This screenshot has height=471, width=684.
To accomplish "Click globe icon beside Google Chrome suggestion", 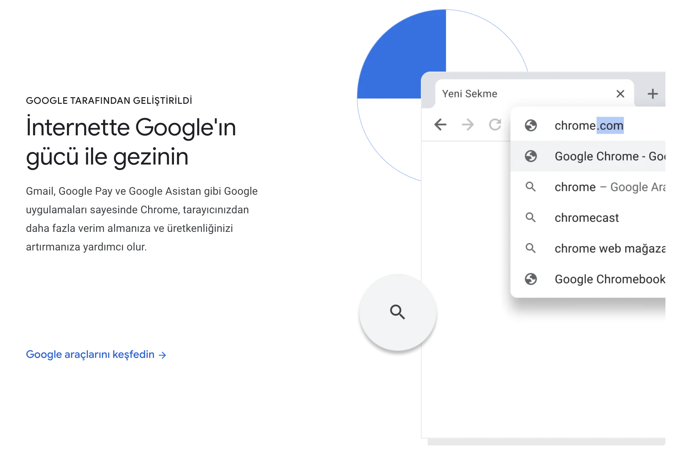I will coord(531,156).
